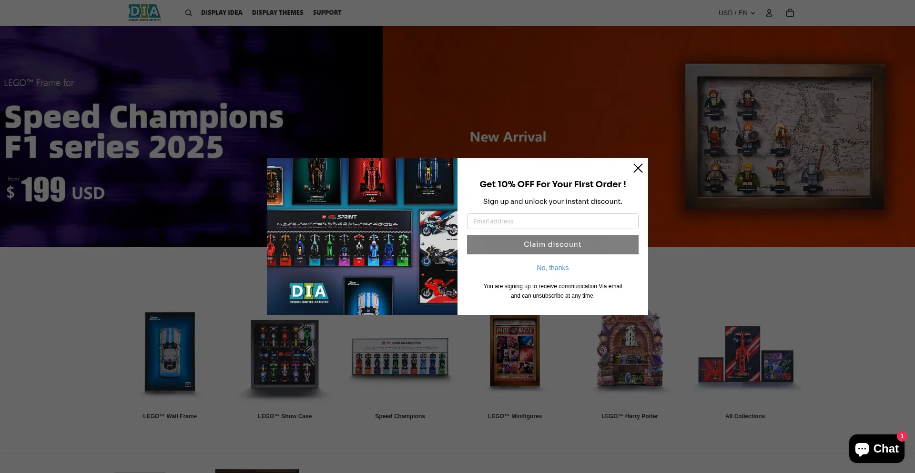Open the DISPLAY IDEA menu
Screen dimensions: 915x473
point(222,12)
